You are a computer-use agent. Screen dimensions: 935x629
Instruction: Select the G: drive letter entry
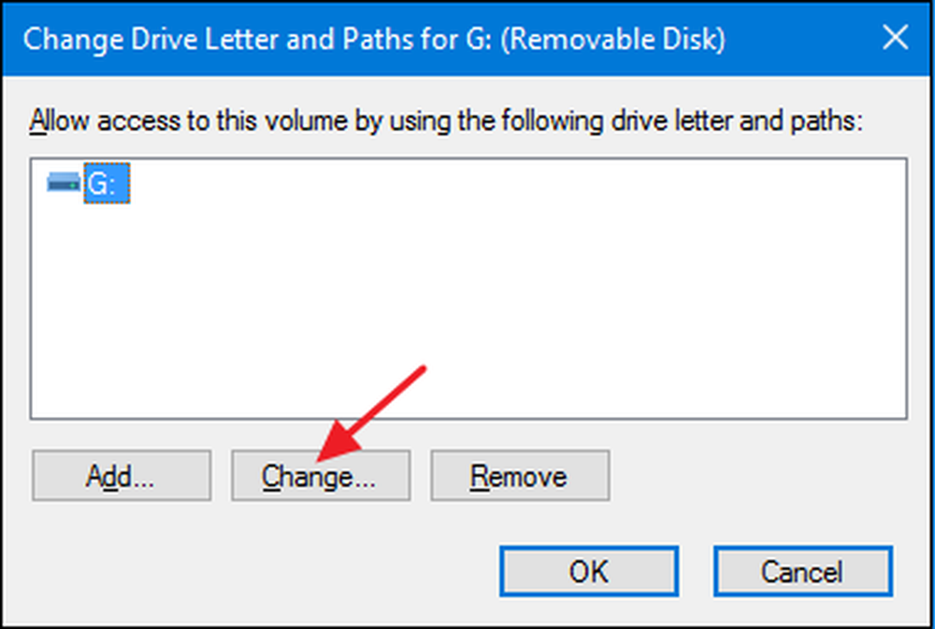107,183
